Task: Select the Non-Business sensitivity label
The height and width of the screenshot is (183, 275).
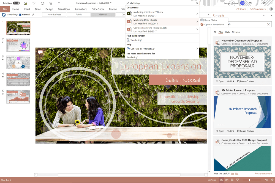Action: point(54,15)
